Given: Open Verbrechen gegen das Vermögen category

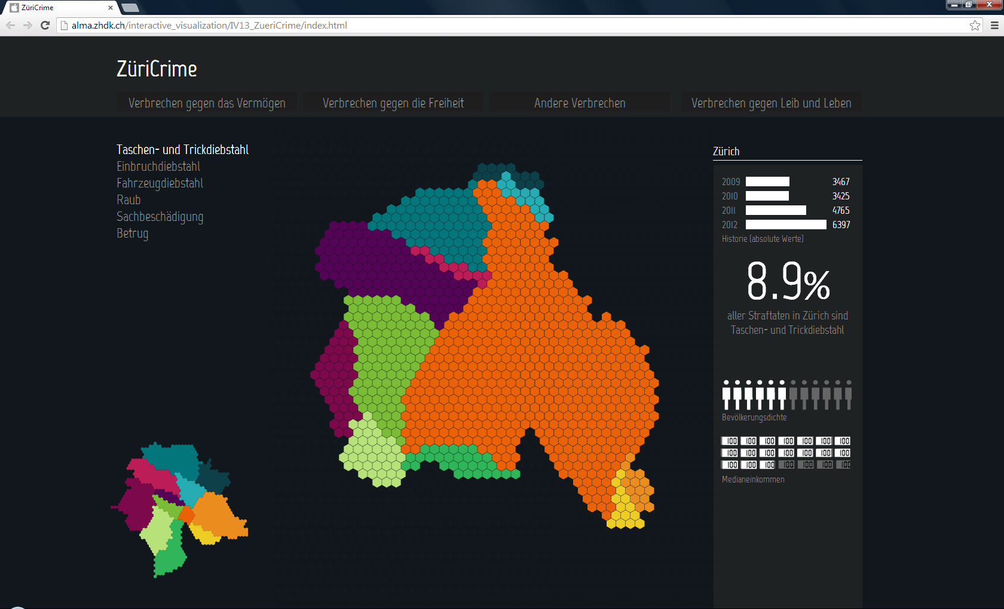Looking at the screenshot, I should (207, 103).
